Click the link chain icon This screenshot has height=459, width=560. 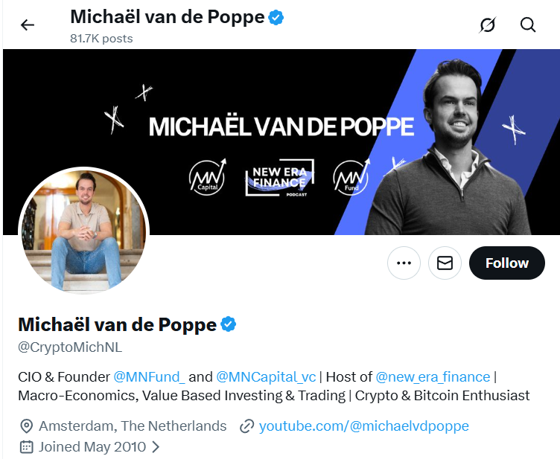pos(247,426)
